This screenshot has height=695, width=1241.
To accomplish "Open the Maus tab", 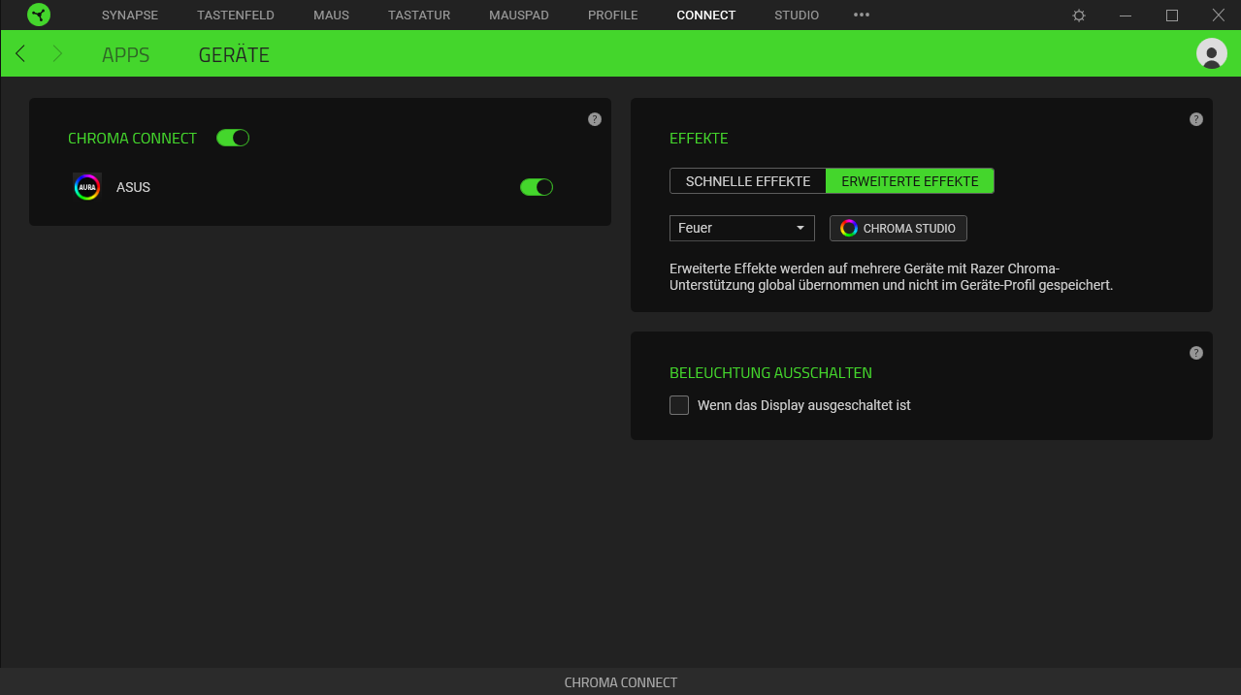I will (331, 16).
